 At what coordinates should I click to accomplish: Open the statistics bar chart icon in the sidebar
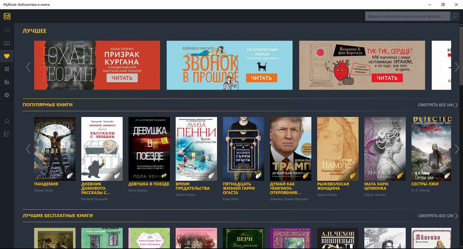click(x=7, y=82)
